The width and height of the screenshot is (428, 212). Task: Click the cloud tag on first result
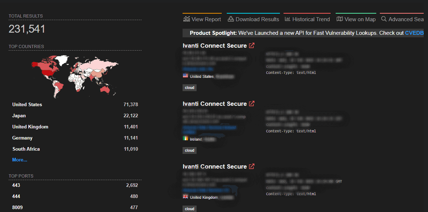point(189,88)
